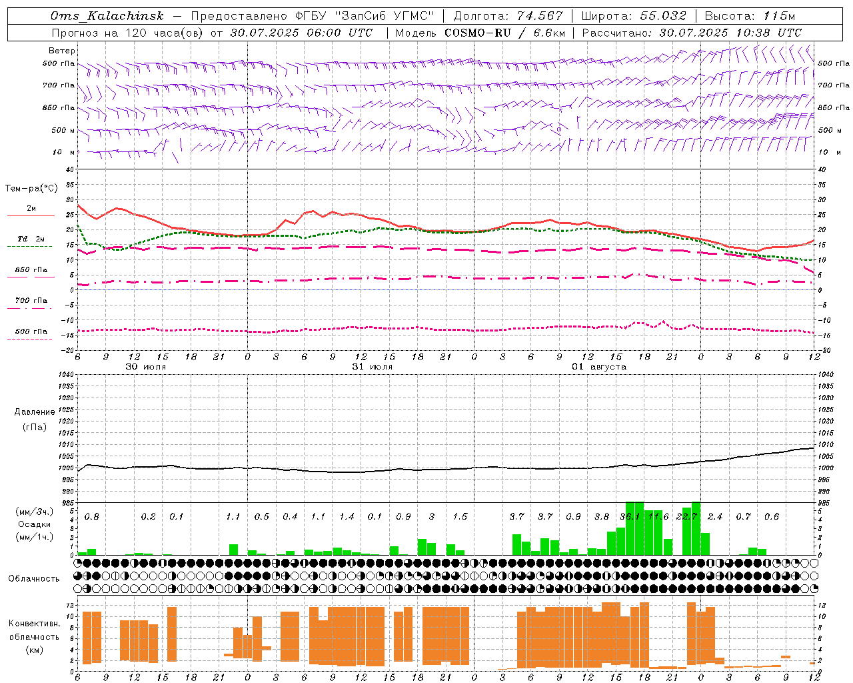Click the station name Oms_Kalachinsk in header
The image size is (853, 683).
[107, 16]
